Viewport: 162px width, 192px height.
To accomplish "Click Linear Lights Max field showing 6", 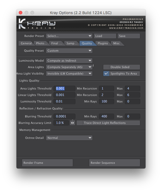I will [132, 95].
